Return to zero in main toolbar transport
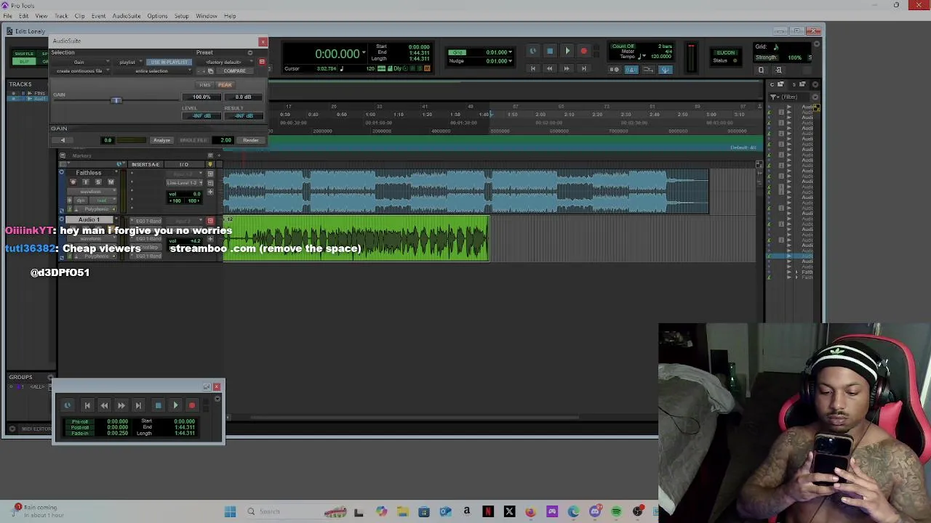The height and width of the screenshot is (523, 931). 532,69
